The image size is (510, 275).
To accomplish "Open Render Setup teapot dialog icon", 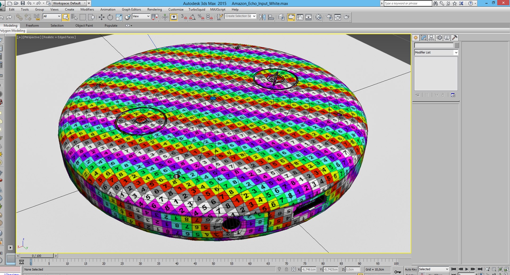I will coord(329,17).
